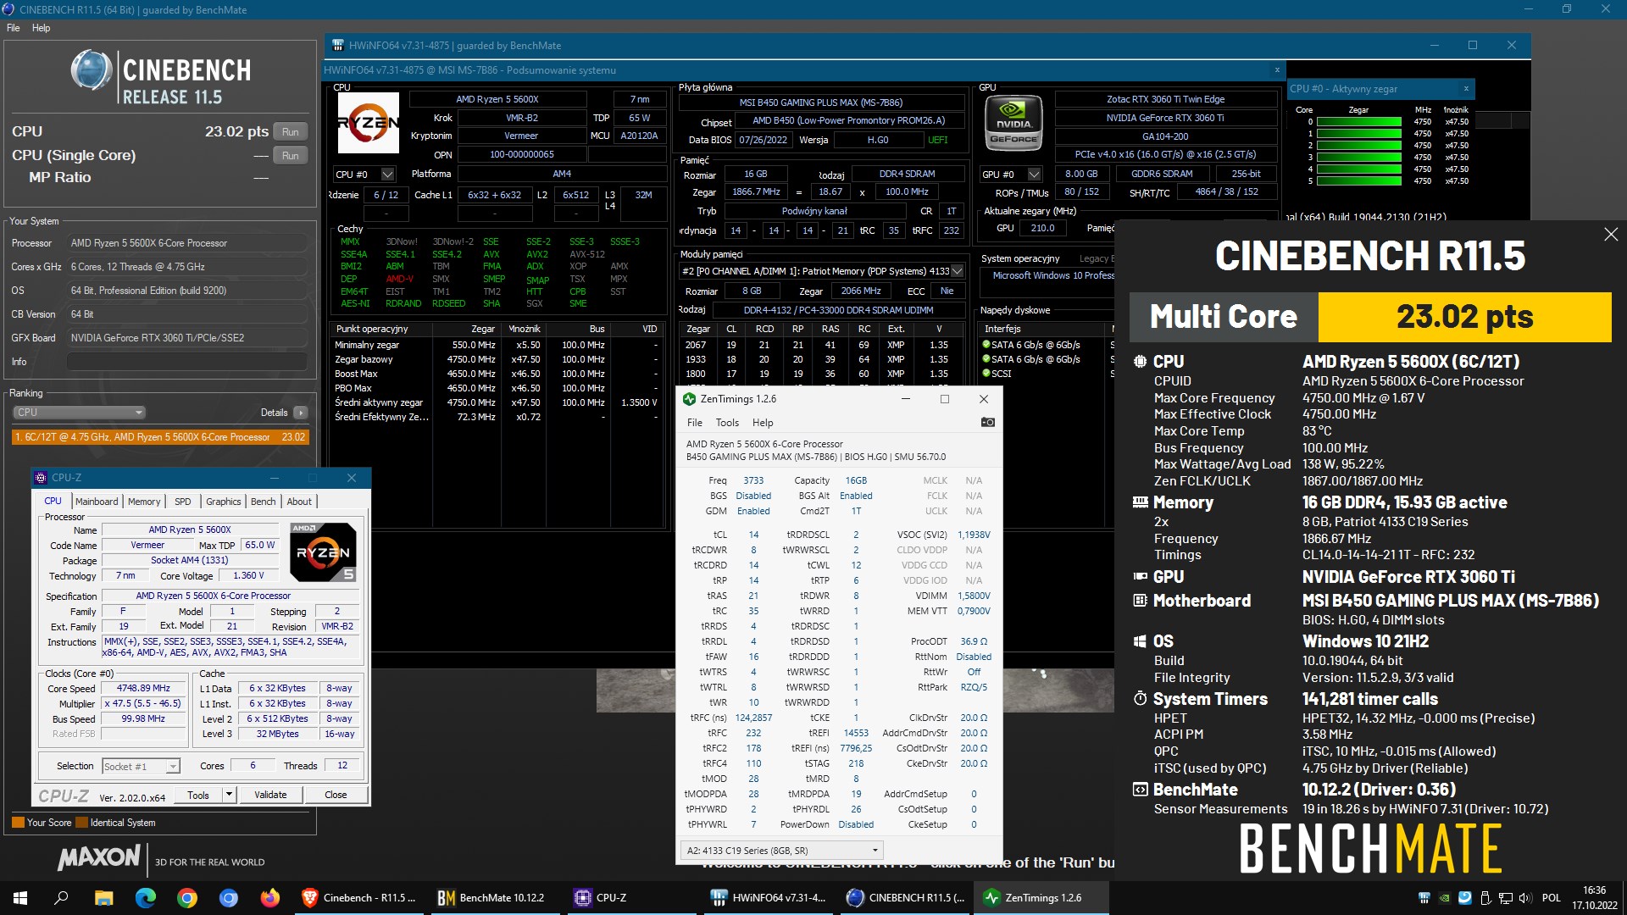Screen dimensions: 1627x915
Task: Click Core 5 clock bar
Action: (1359, 181)
